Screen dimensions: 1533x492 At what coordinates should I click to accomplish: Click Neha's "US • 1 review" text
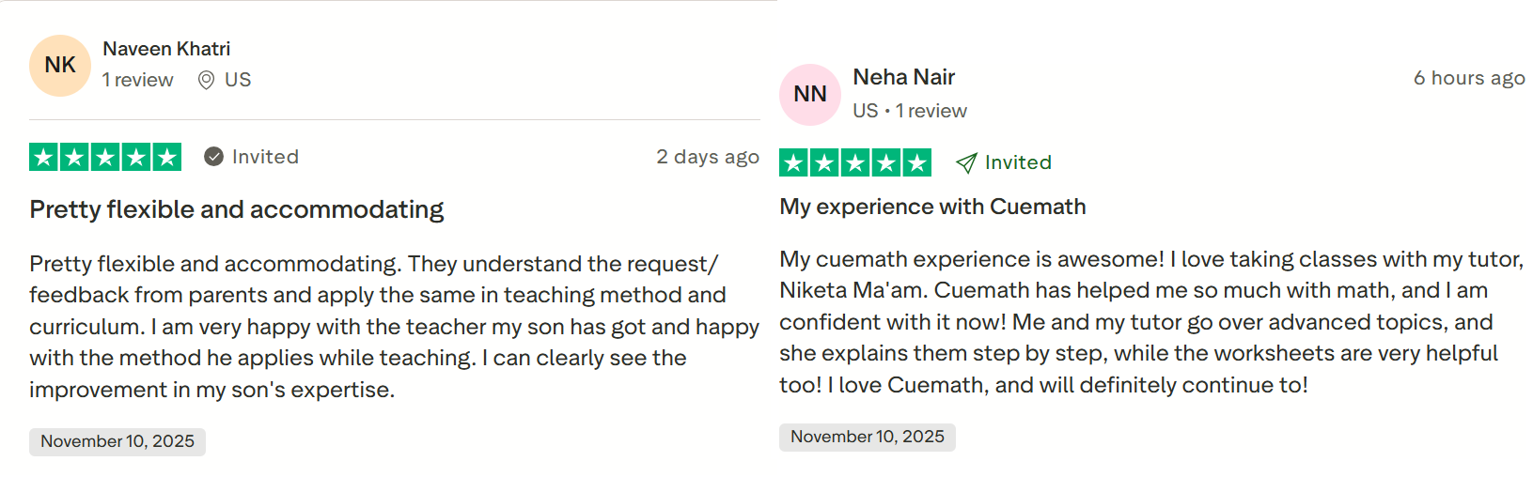pos(909,111)
